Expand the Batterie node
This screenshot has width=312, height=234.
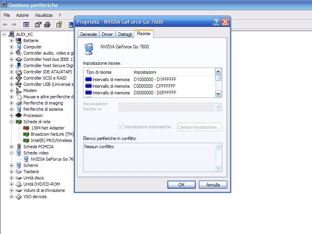(12, 41)
